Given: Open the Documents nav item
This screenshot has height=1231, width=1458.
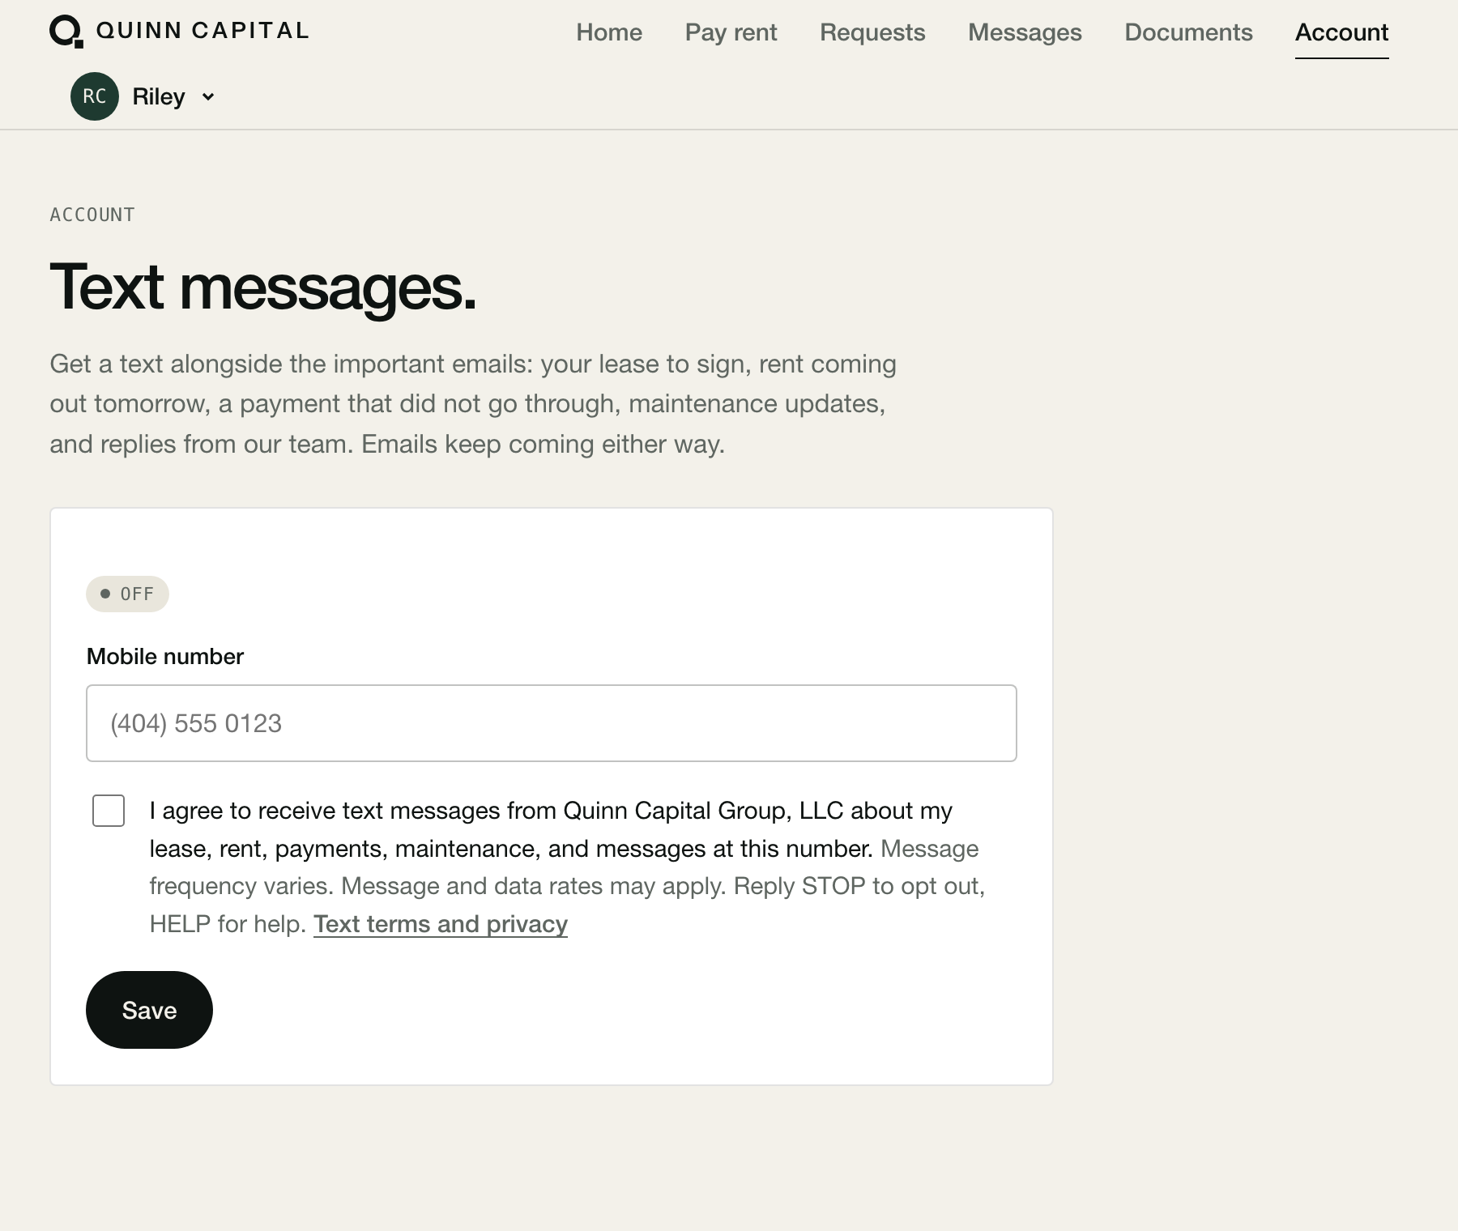Looking at the screenshot, I should pyautogui.click(x=1188, y=32).
